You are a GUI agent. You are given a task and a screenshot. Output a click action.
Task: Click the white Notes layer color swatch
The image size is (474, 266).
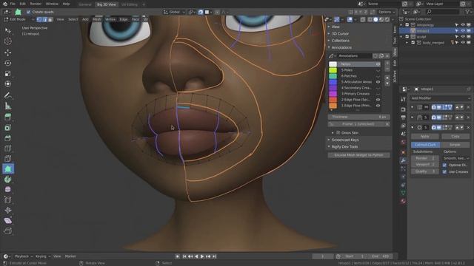pos(333,64)
